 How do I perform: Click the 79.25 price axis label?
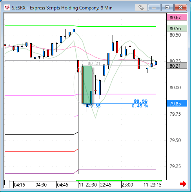[x=175, y=166]
